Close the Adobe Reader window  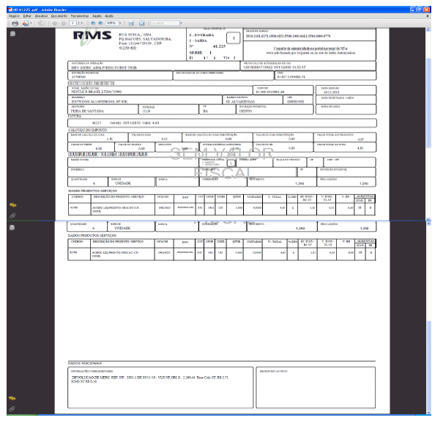point(427,10)
